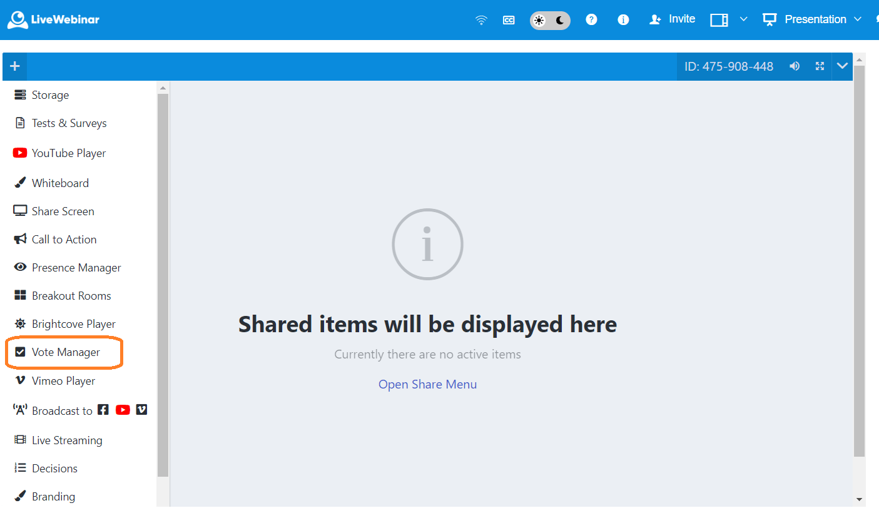Click the sidebar vertical scrollbar
The height and width of the screenshot is (513, 879).
pyautogui.click(x=163, y=282)
